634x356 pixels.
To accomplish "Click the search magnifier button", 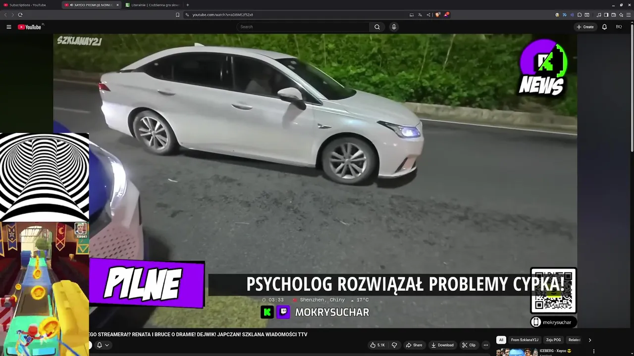I will click(x=377, y=27).
